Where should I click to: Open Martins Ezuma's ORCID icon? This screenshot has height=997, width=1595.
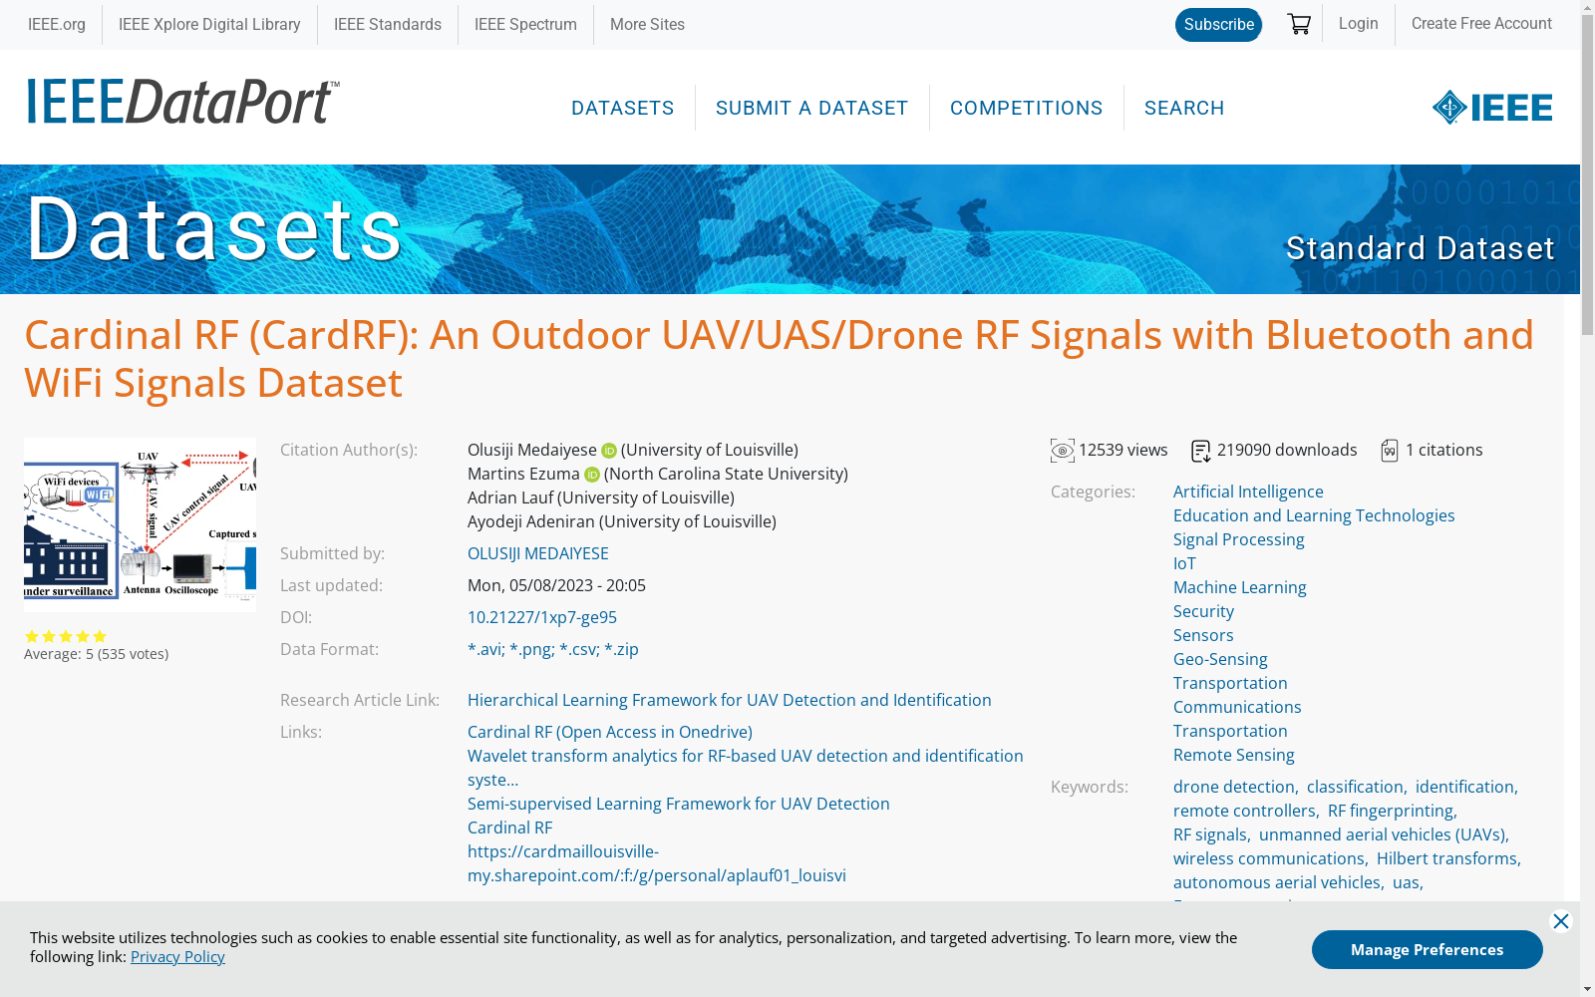tap(592, 475)
